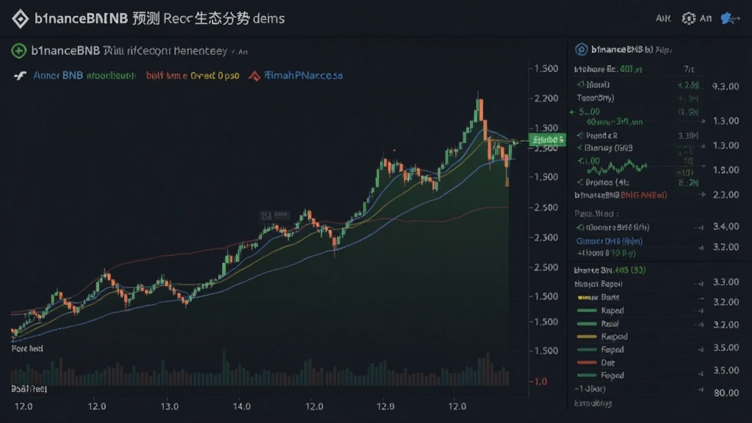
Task: Select the FimahPNarcosa legend label
Action: (x=303, y=76)
